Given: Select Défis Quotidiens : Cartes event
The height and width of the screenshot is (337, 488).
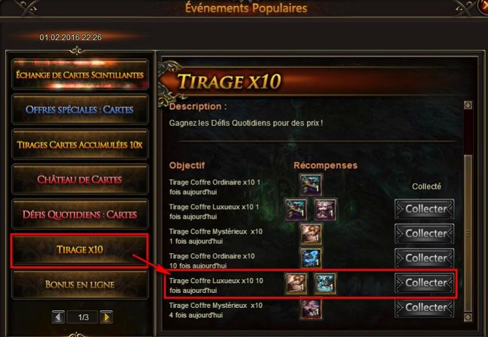Looking at the screenshot, I should (x=80, y=214).
